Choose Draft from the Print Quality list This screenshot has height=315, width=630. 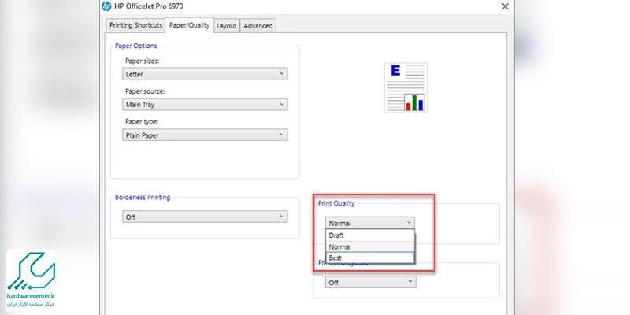(369, 235)
